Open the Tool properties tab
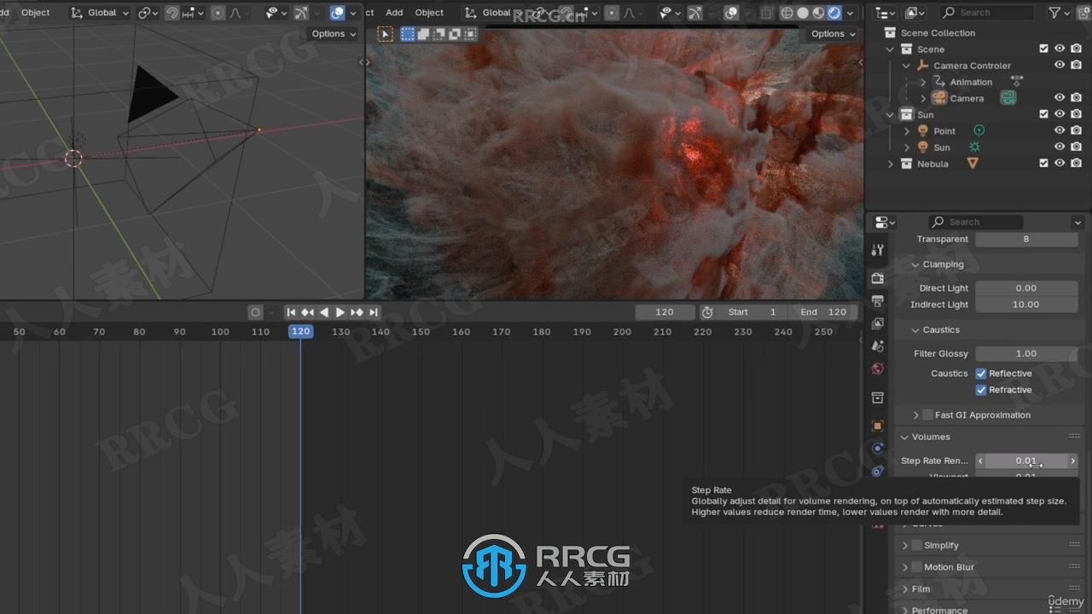The width and height of the screenshot is (1092, 614). 878,250
